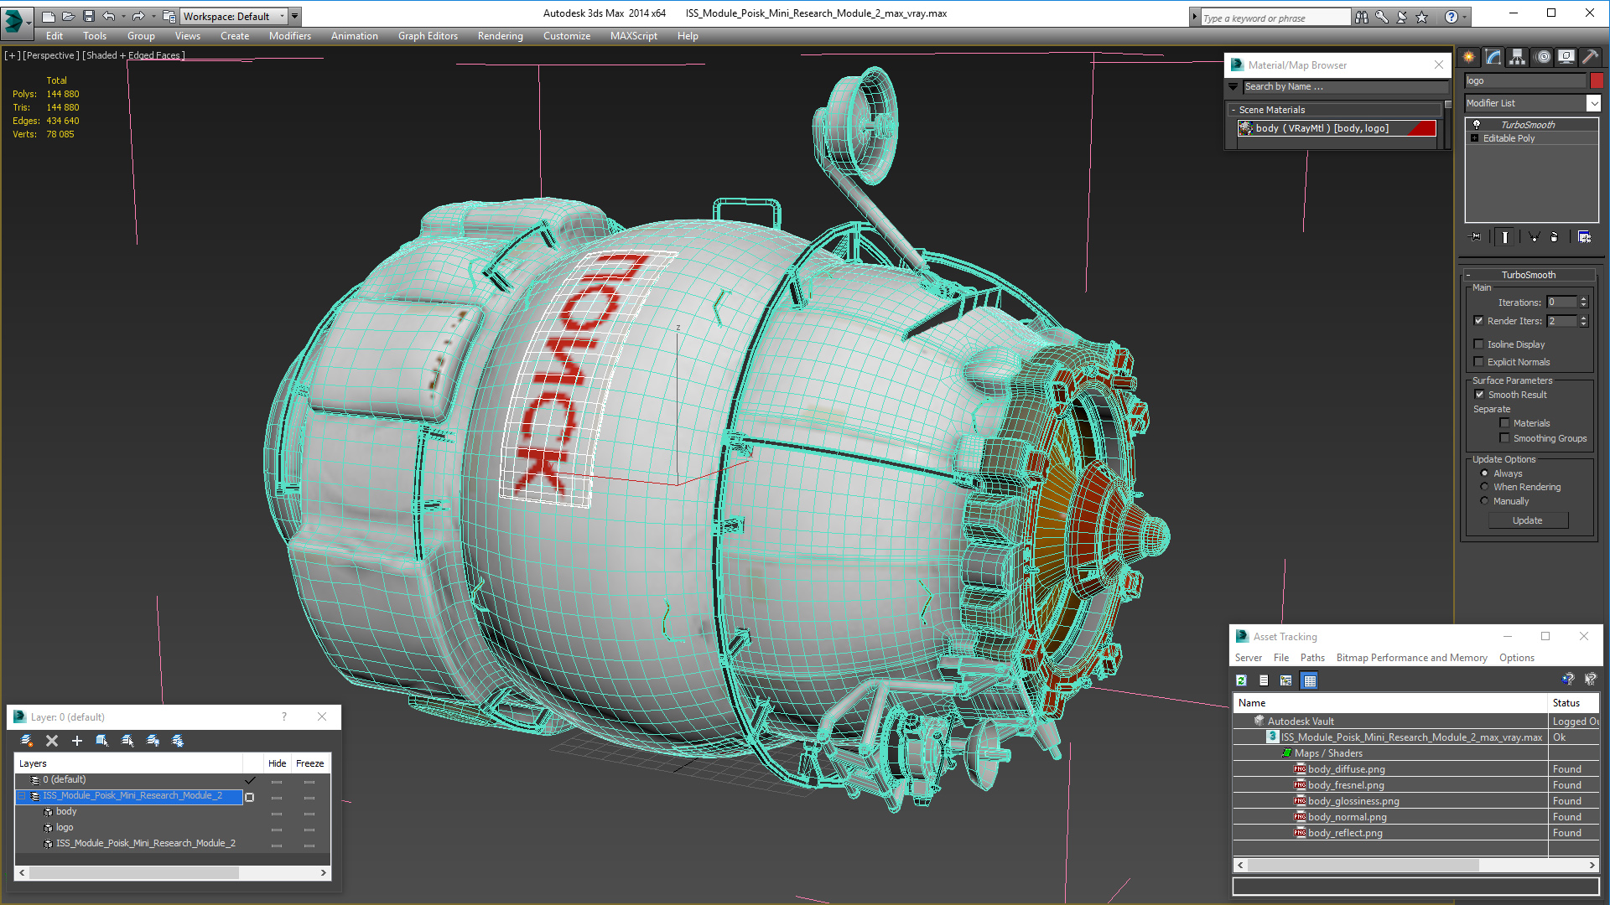Switch to the Utilities hammer panel
Screen dimensions: 1610x905
1590,57
